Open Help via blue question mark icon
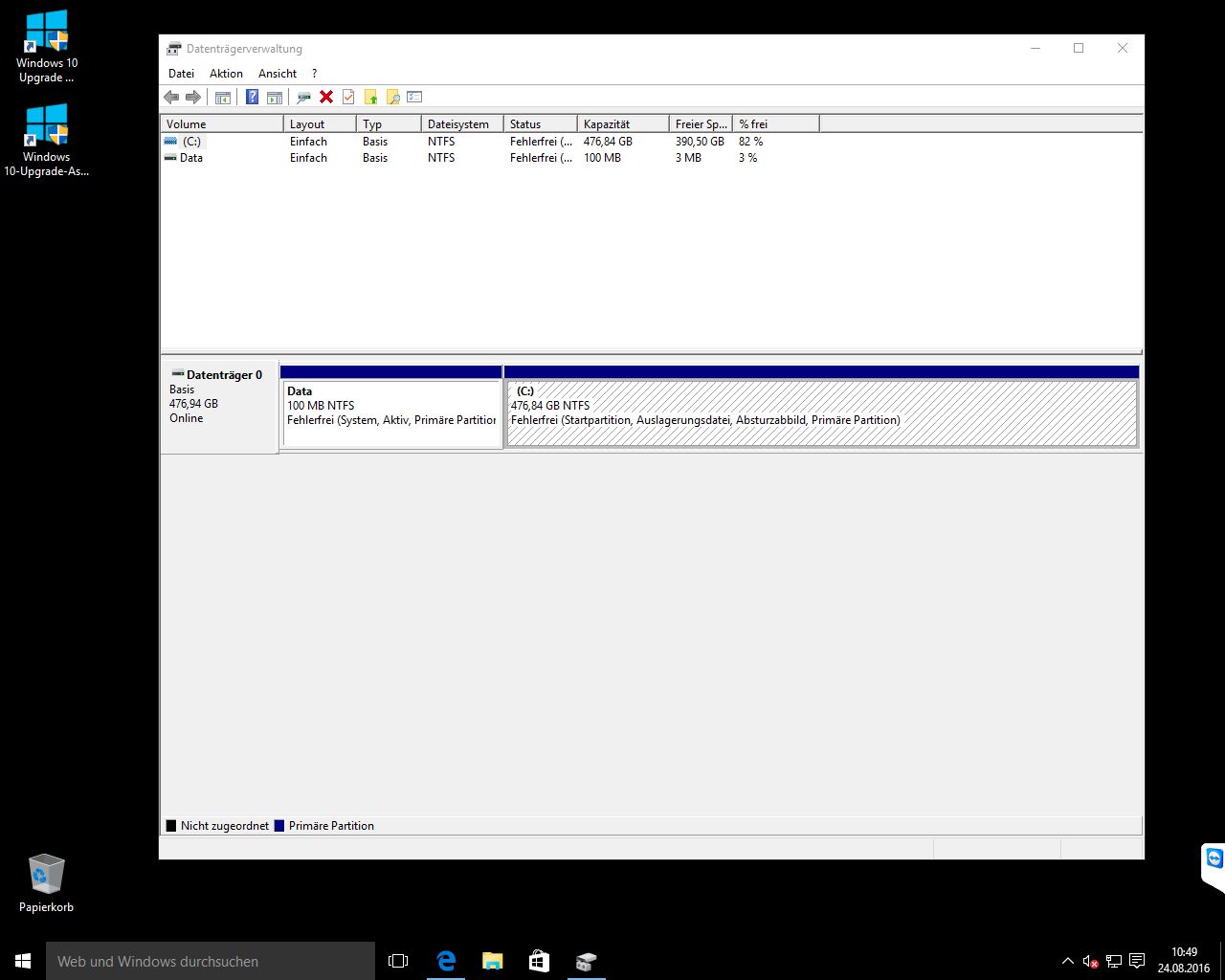This screenshot has width=1225, height=980. click(252, 97)
